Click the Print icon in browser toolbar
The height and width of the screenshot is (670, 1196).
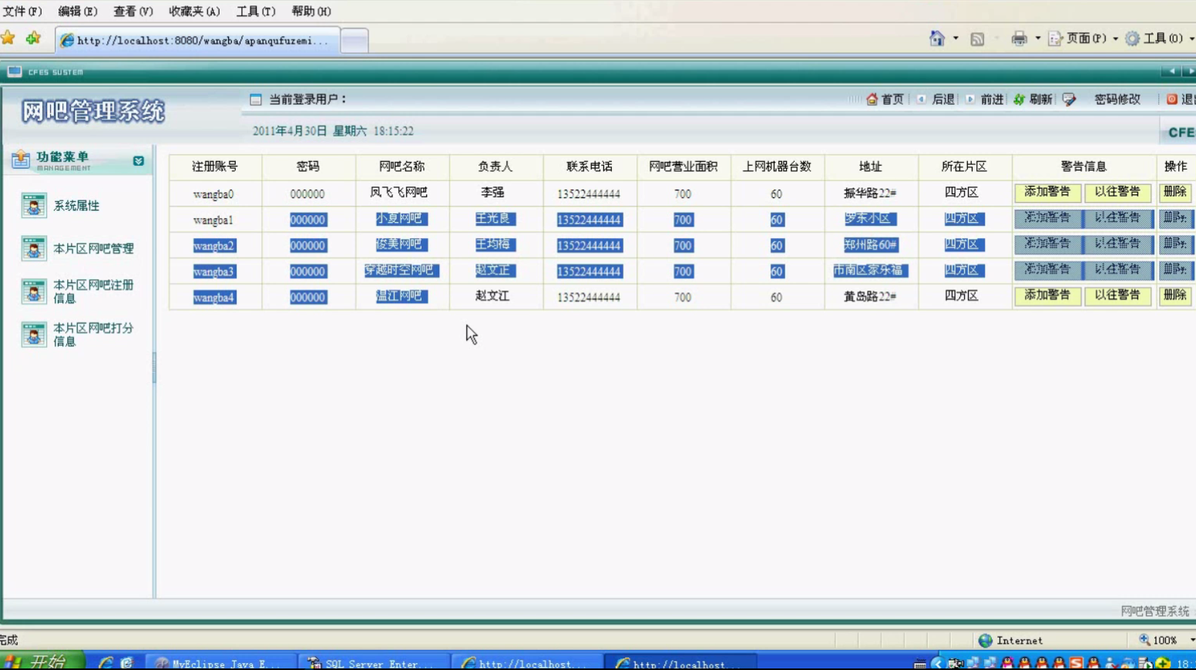coord(1019,39)
